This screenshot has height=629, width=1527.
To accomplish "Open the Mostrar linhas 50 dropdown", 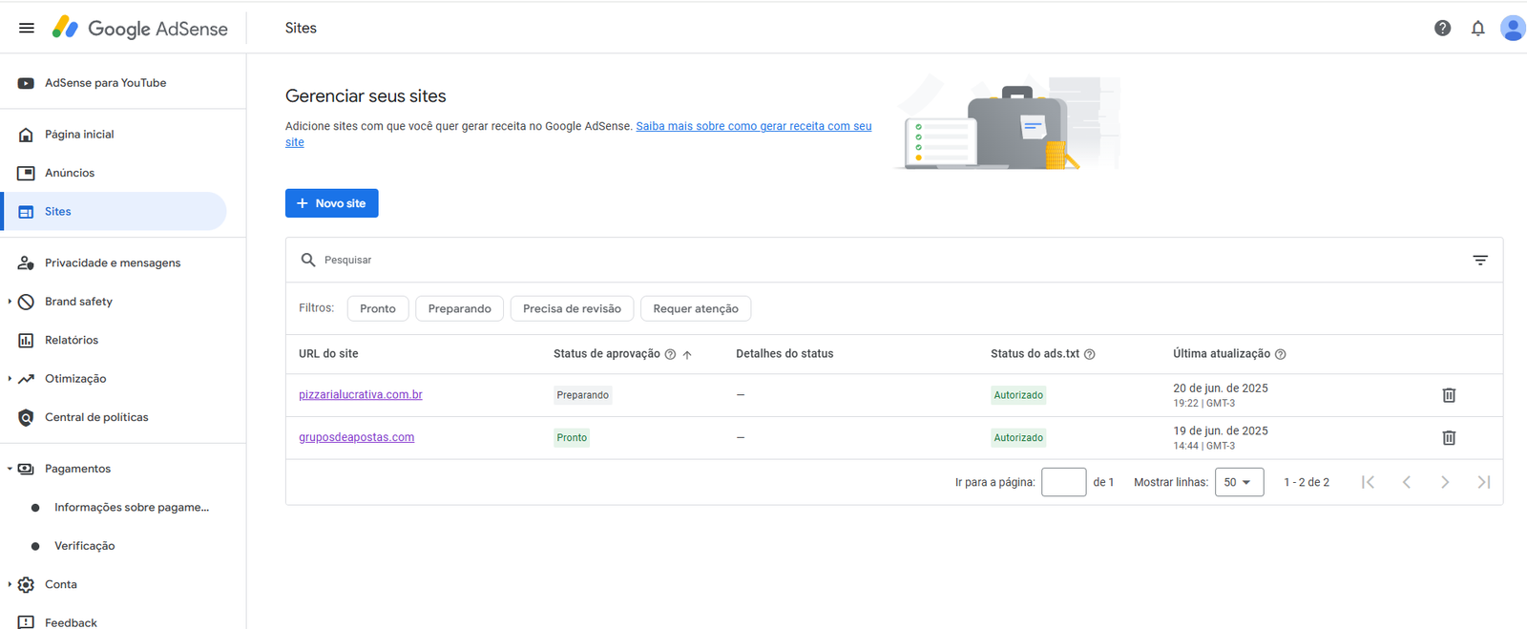I will coord(1239,482).
